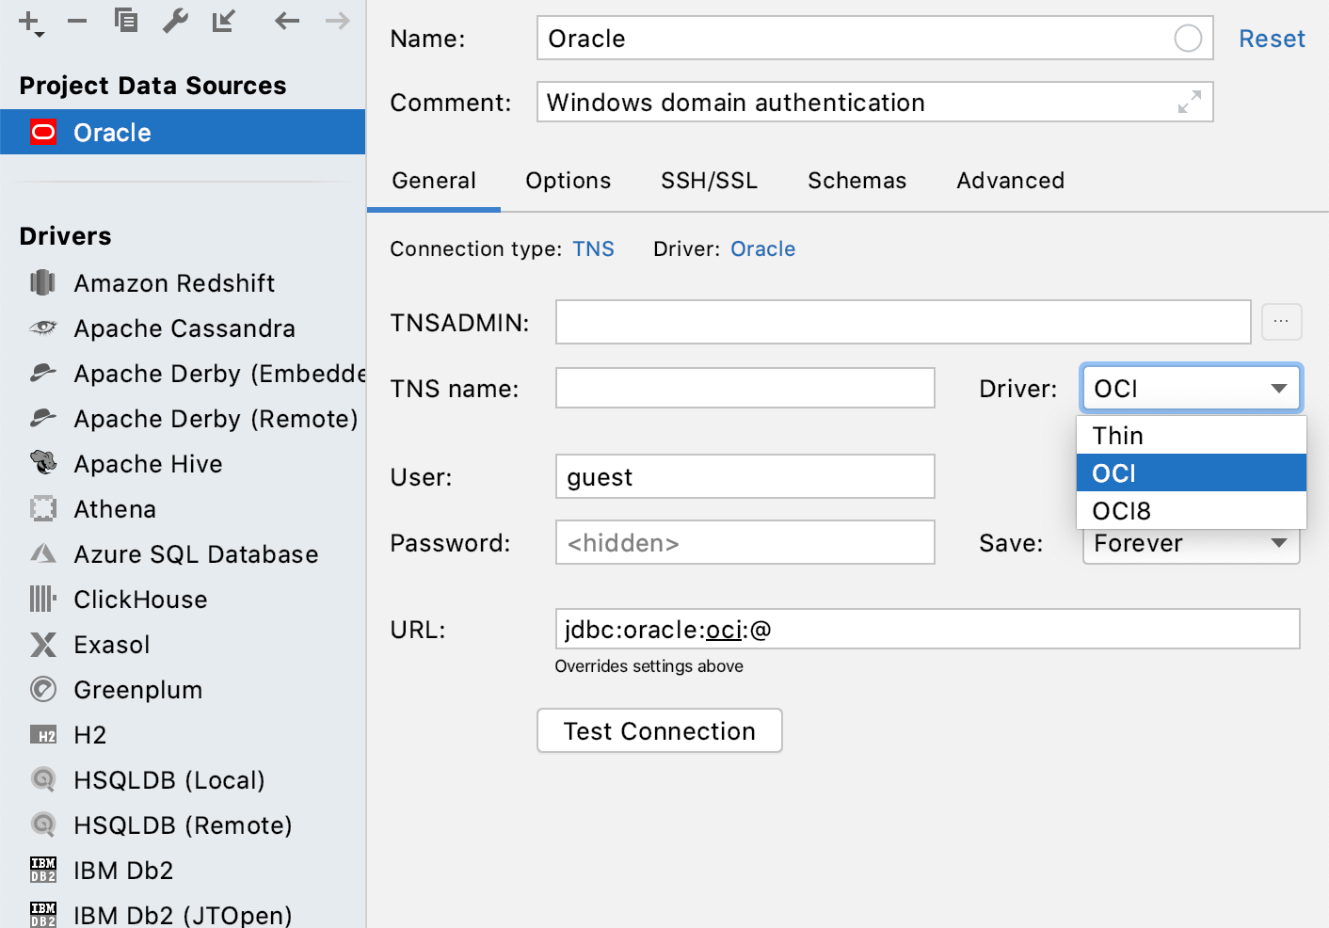Open the Schemas tab

click(857, 180)
